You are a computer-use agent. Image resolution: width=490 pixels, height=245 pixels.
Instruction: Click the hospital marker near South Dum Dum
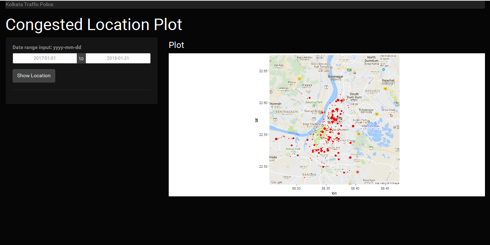343,100
